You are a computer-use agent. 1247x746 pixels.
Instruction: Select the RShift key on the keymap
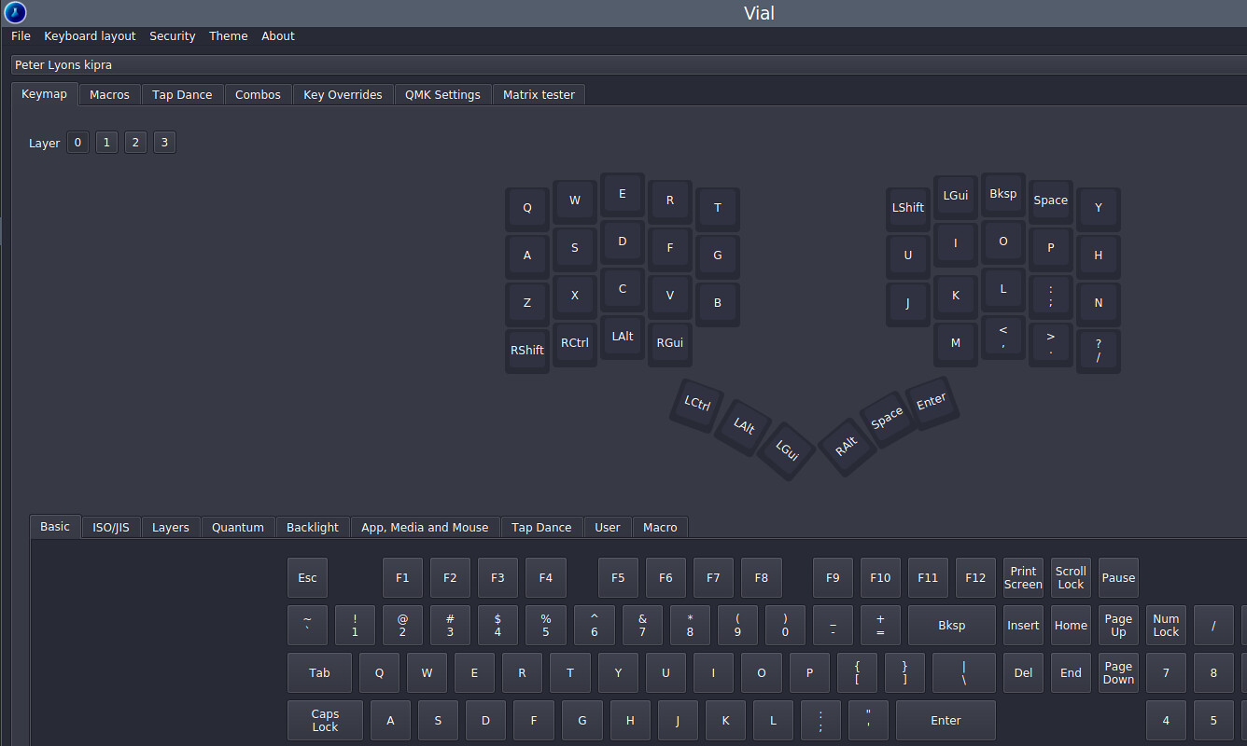tap(527, 350)
